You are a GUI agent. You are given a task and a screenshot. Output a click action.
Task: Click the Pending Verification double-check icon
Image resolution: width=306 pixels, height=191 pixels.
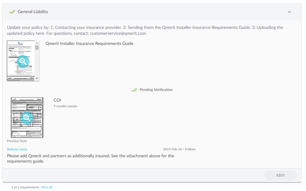[134, 90]
